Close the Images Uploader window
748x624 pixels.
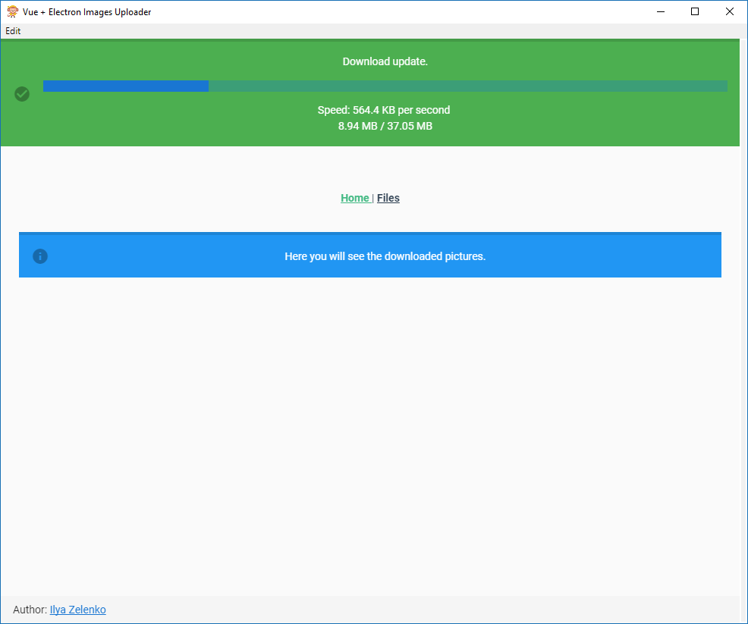pos(729,12)
